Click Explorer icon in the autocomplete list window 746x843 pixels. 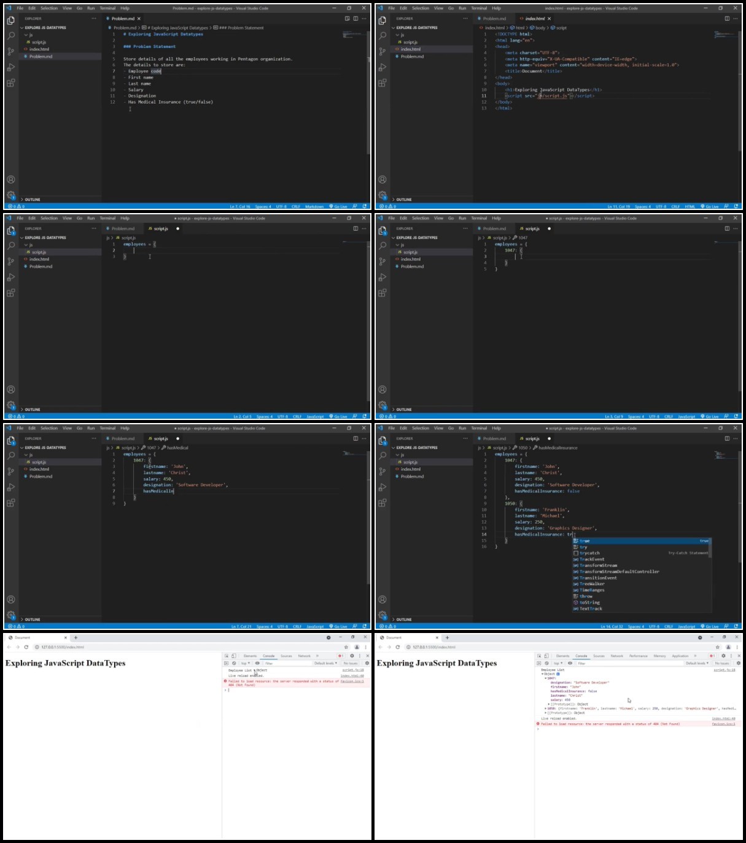pos(383,440)
